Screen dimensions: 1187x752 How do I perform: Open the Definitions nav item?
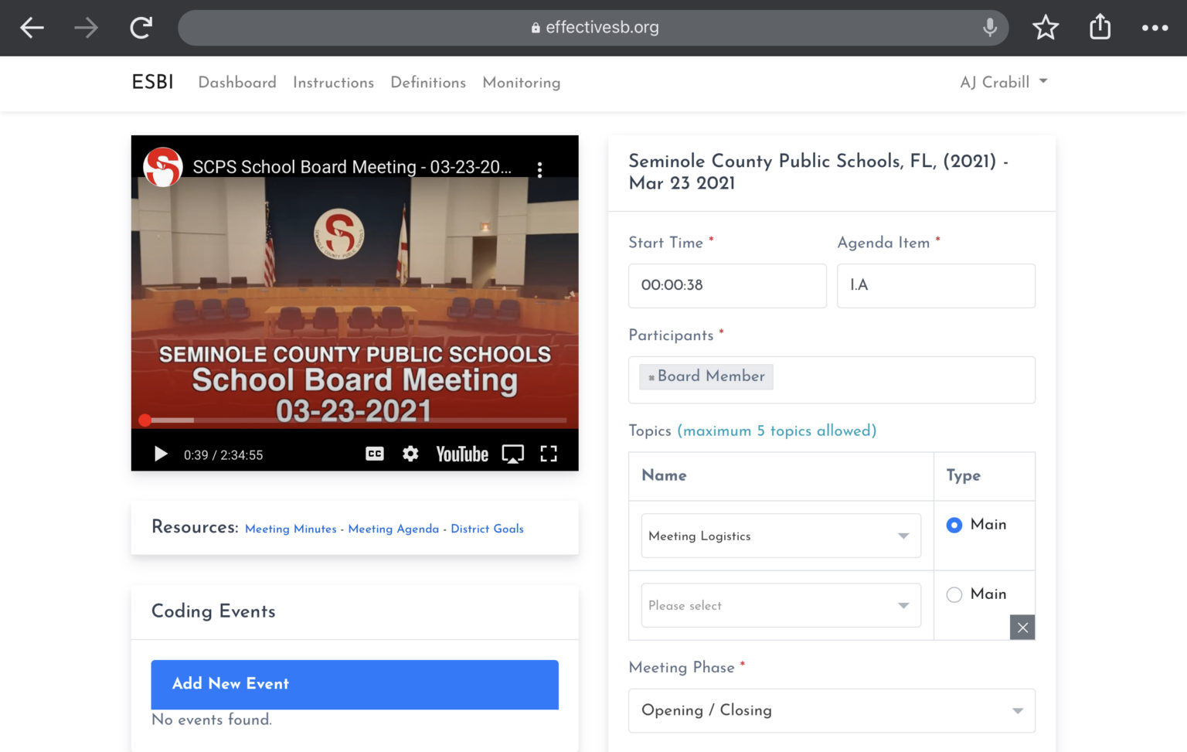[x=428, y=82]
